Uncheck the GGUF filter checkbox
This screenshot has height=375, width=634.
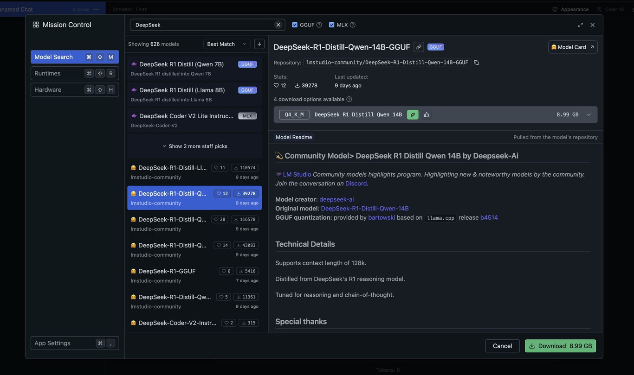pos(294,24)
